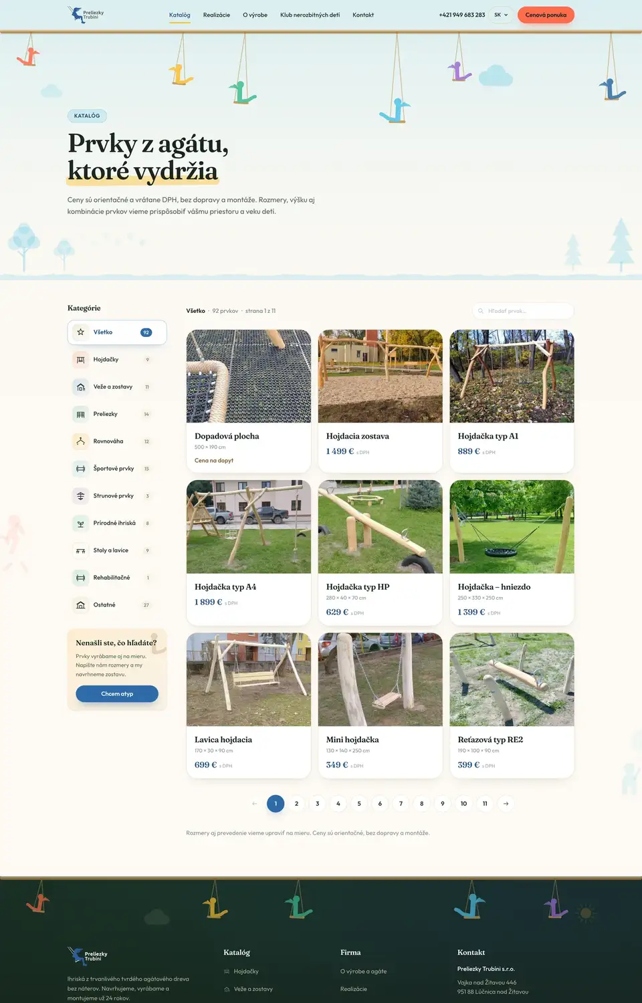Click the Hojdačka typ HP title
The height and width of the screenshot is (1003, 642).
(x=358, y=587)
